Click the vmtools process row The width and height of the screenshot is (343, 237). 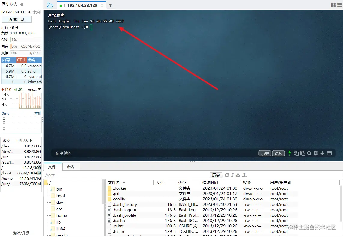click(21, 66)
